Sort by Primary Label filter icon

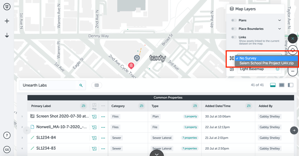coord(83,106)
